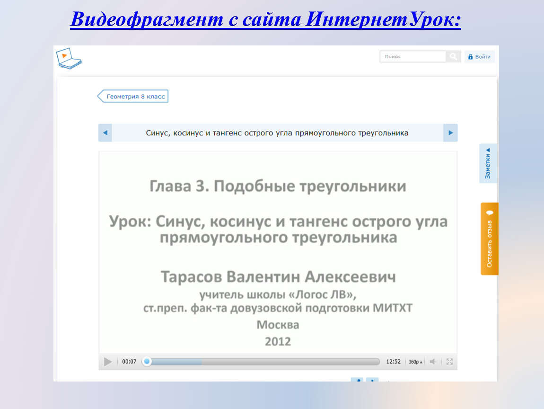Viewport: 544px width, 409px height.
Task: Focus the Поиск search field
Action: click(413, 57)
